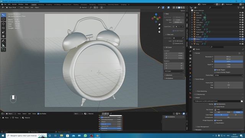
Task: Select solid viewport shading icon
Action: coord(179,8)
